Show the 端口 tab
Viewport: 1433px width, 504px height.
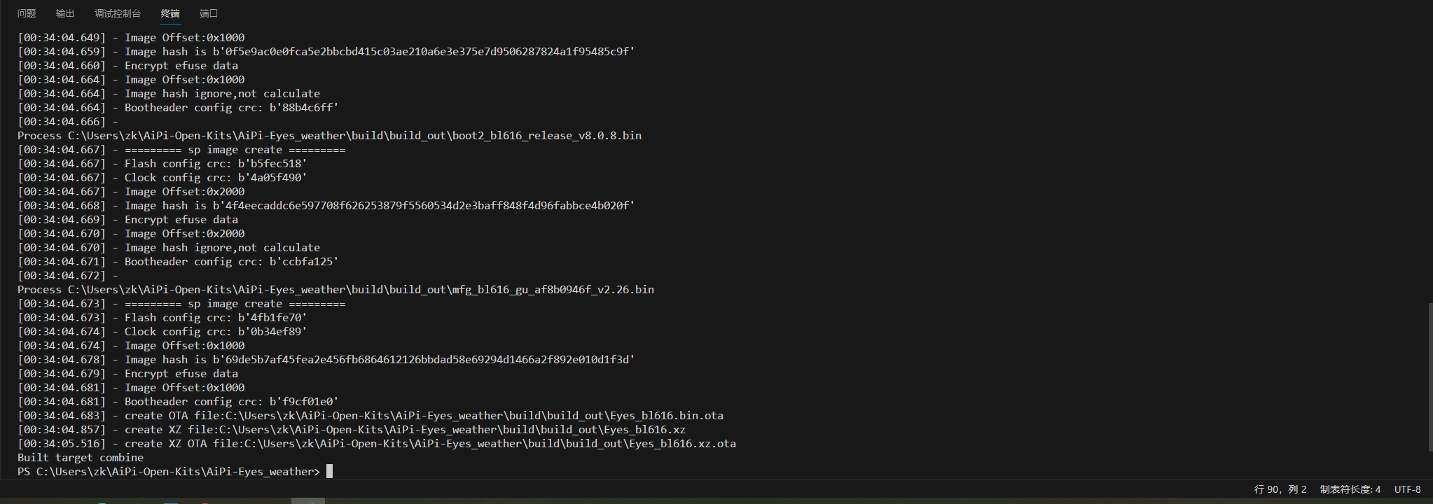point(209,13)
